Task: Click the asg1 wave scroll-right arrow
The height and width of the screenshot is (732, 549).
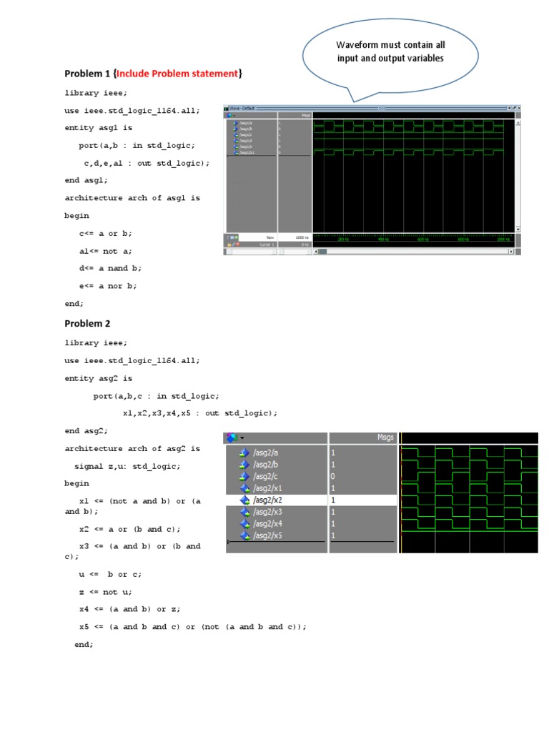Action: tap(511, 252)
